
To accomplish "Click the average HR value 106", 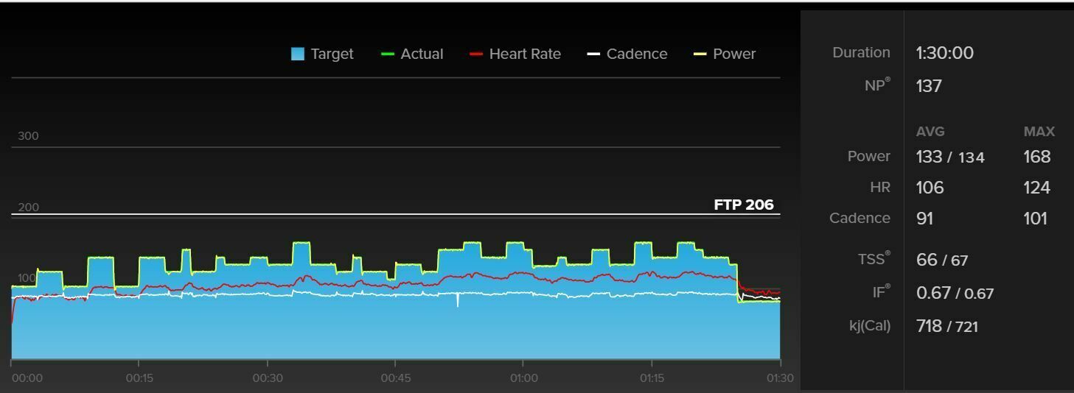I will tap(930, 188).
